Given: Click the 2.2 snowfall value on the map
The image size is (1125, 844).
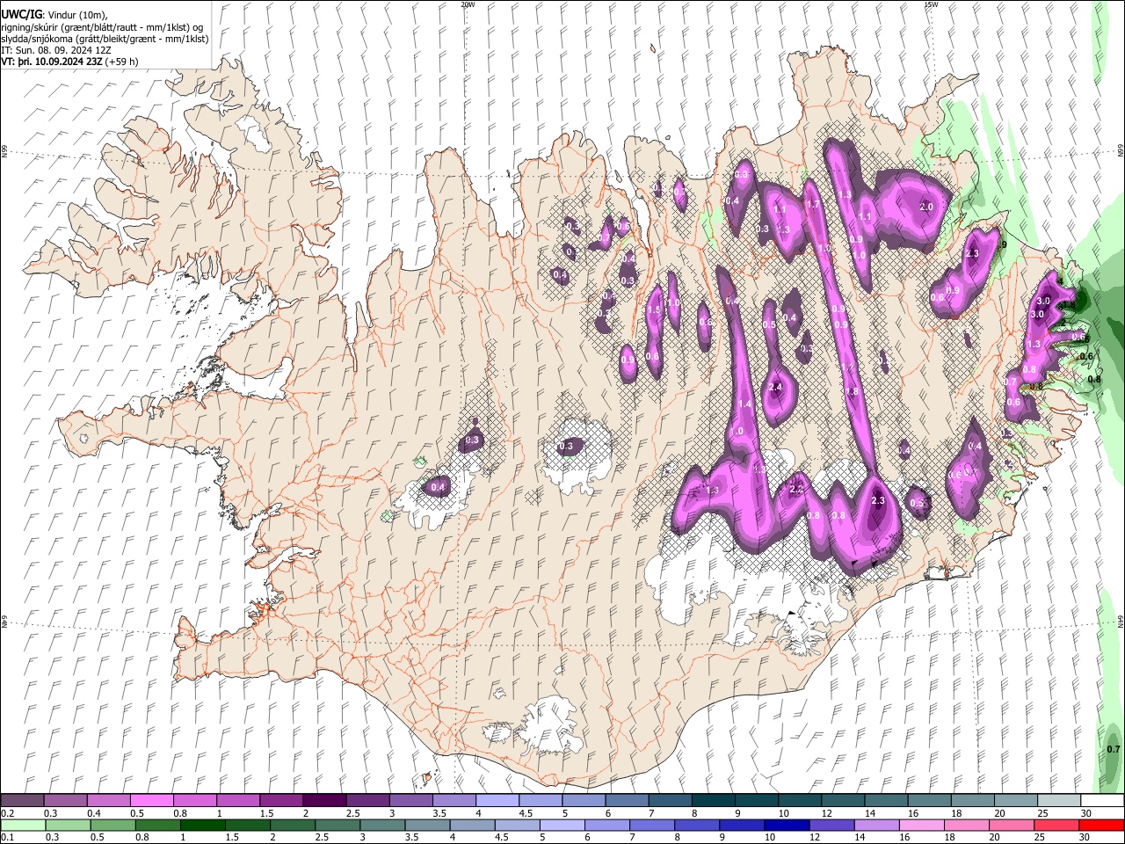Looking at the screenshot, I should (796, 490).
